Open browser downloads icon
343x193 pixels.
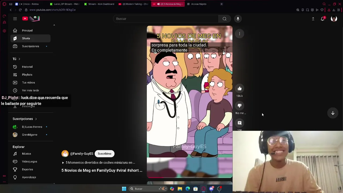pyautogui.click(x=334, y=10)
